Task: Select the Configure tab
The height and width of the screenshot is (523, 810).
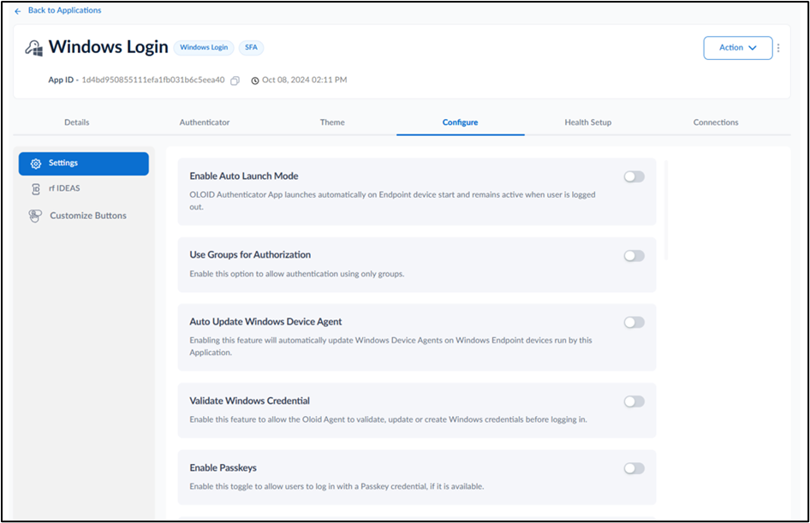Action: 461,122
